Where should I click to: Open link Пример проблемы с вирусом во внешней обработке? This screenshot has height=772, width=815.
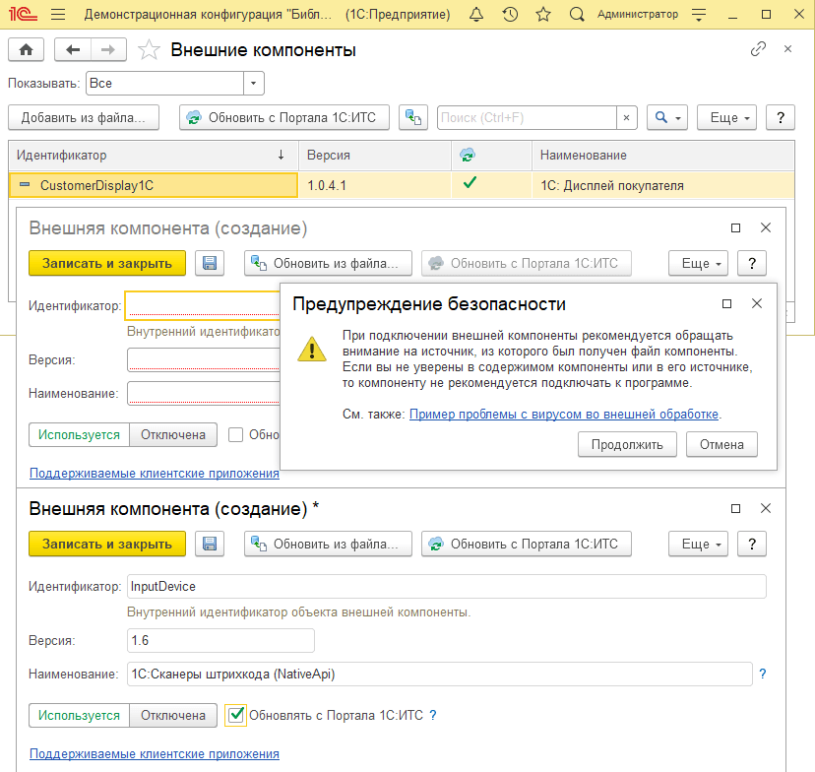pyautogui.click(x=564, y=414)
